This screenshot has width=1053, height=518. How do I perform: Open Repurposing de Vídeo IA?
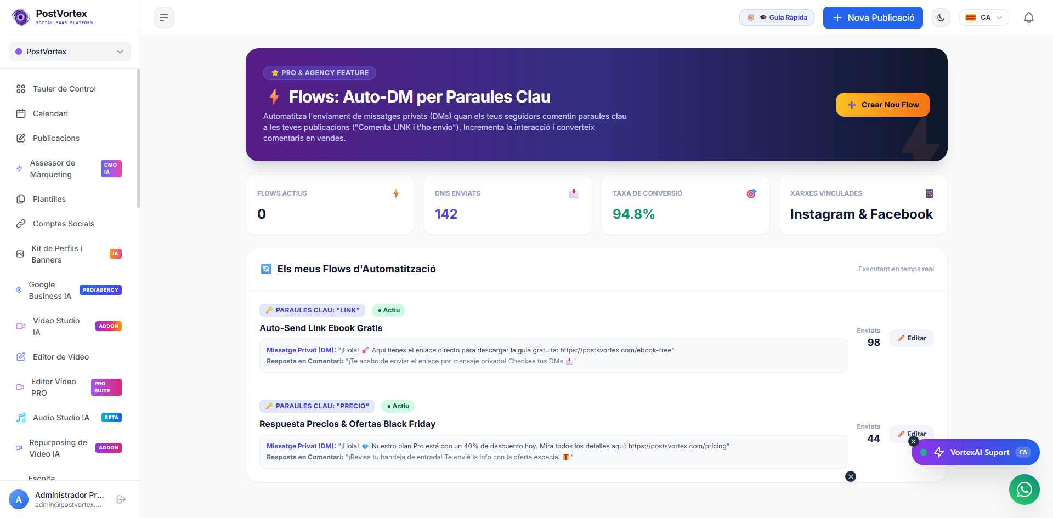click(x=70, y=448)
